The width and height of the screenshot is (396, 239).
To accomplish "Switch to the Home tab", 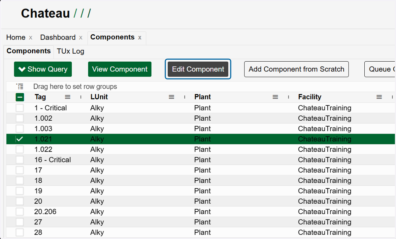I will (x=16, y=38).
